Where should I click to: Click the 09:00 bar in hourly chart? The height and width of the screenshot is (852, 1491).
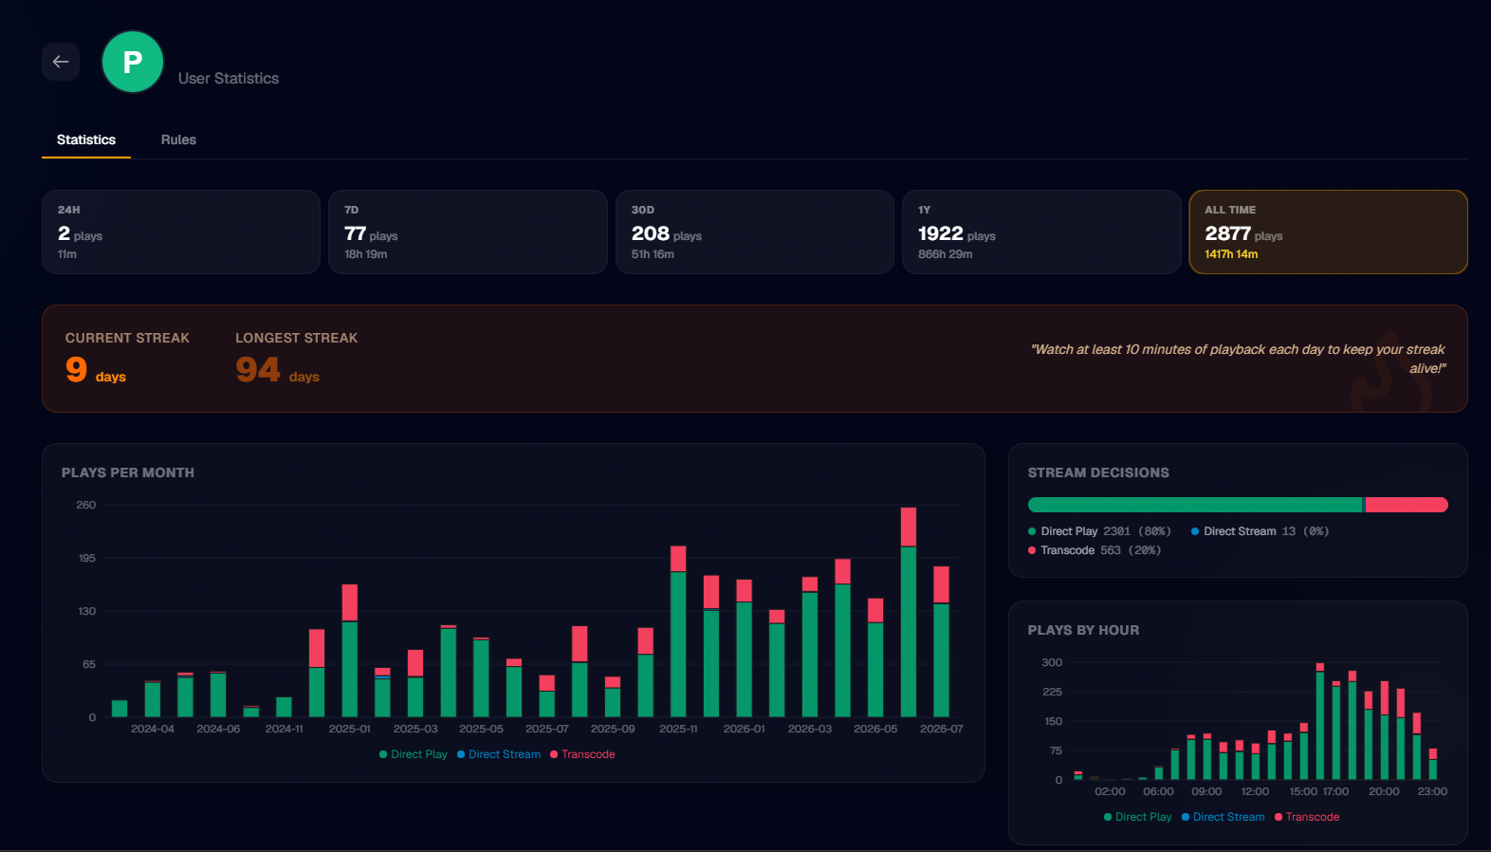(x=1207, y=756)
